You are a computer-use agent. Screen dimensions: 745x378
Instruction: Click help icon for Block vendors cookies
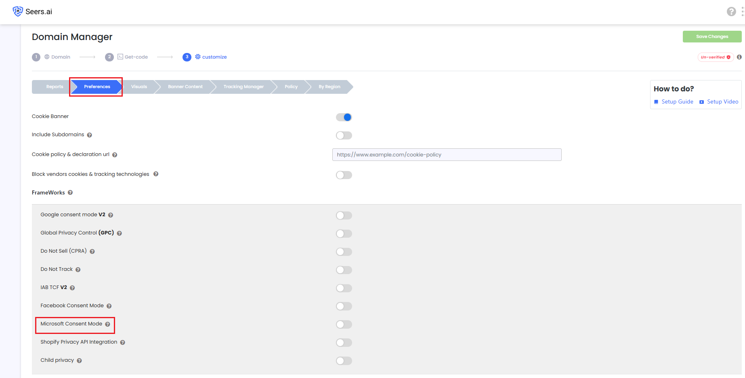pos(156,174)
